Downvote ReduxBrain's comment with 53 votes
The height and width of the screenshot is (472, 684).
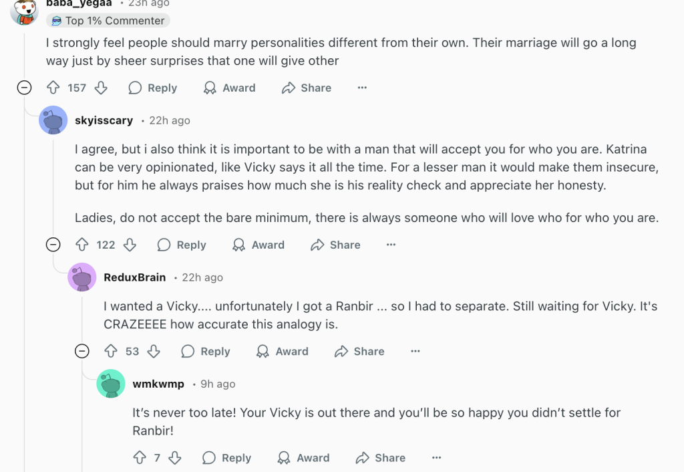tap(154, 351)
